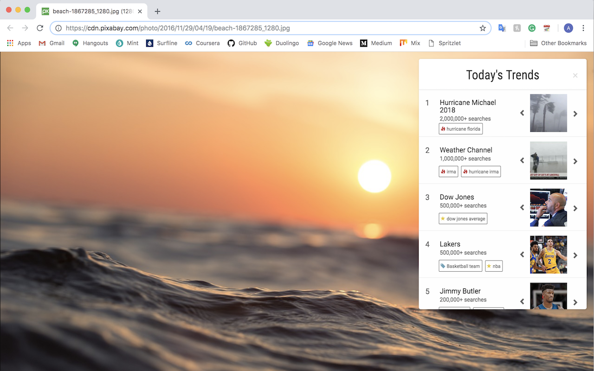Click the Hurricane Michael storm thumbnail
Viewport: 594px width, 371px height.
(x=549, y=113)
